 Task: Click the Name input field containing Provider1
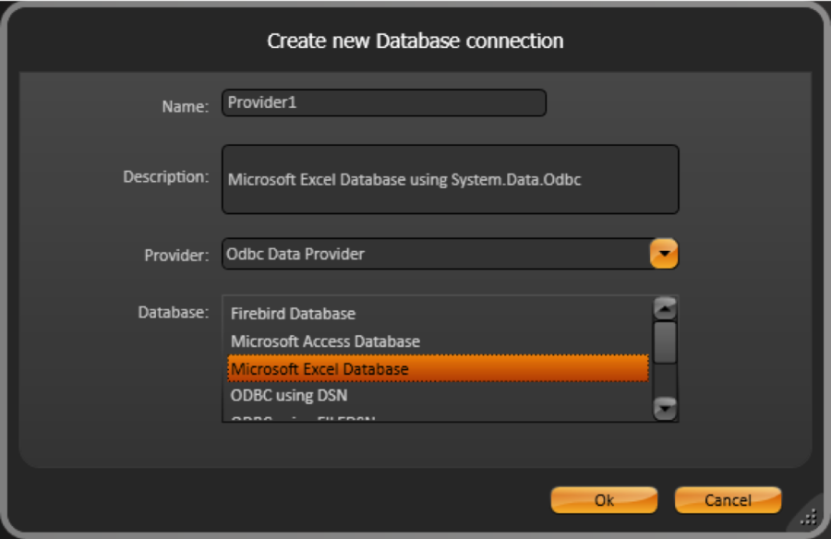click(x=383, y=103)
